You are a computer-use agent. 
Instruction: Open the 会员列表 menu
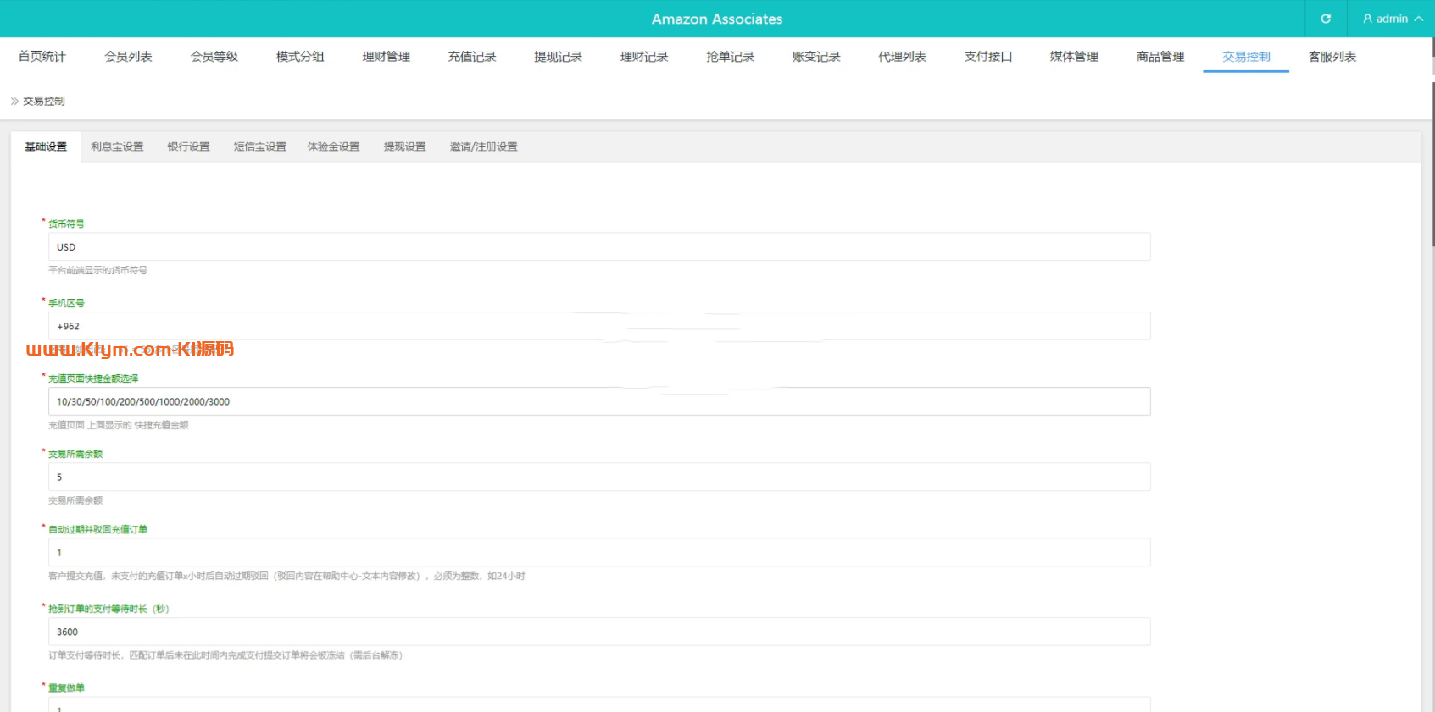click(128, 57)
